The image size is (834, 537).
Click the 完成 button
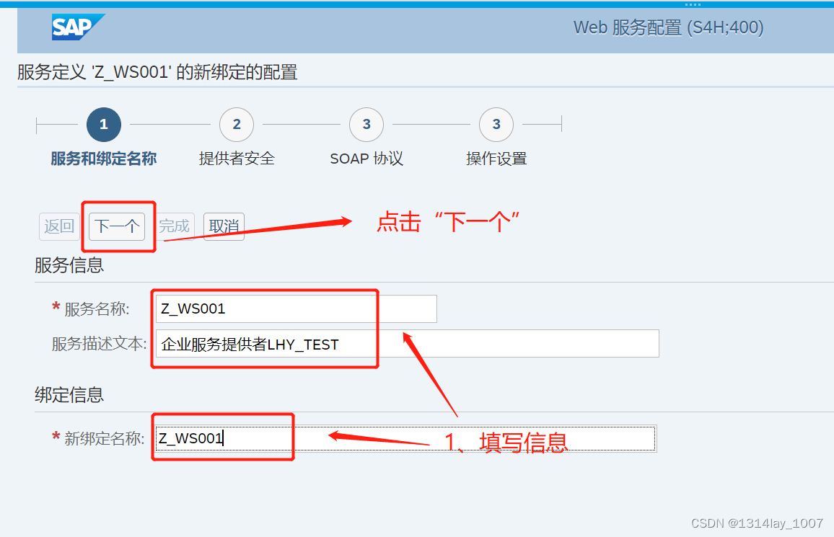[175, 226]
